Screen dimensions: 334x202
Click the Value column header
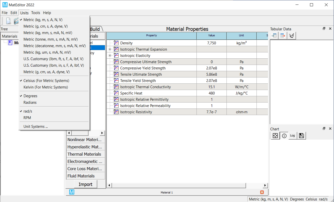[211, 36]
